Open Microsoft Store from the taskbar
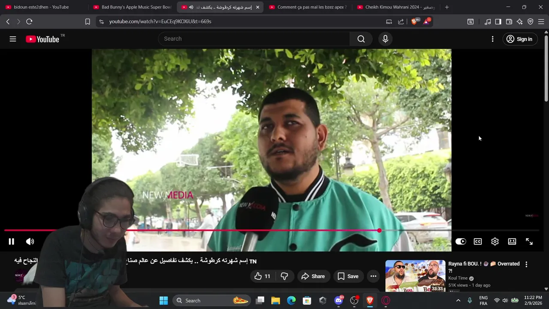Screen dimensions: 549x309 pos(307,300)
